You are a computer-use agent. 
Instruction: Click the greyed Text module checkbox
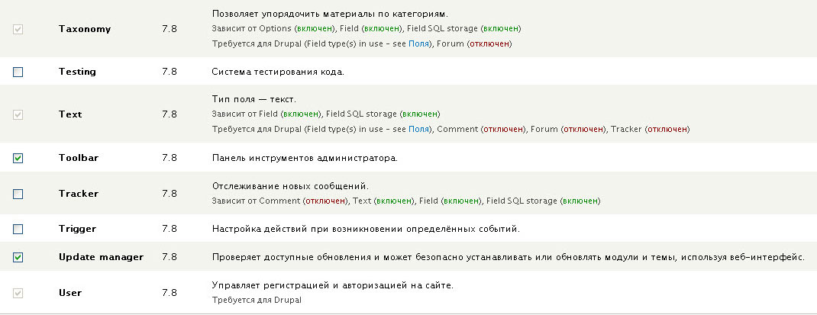(18, 114)
